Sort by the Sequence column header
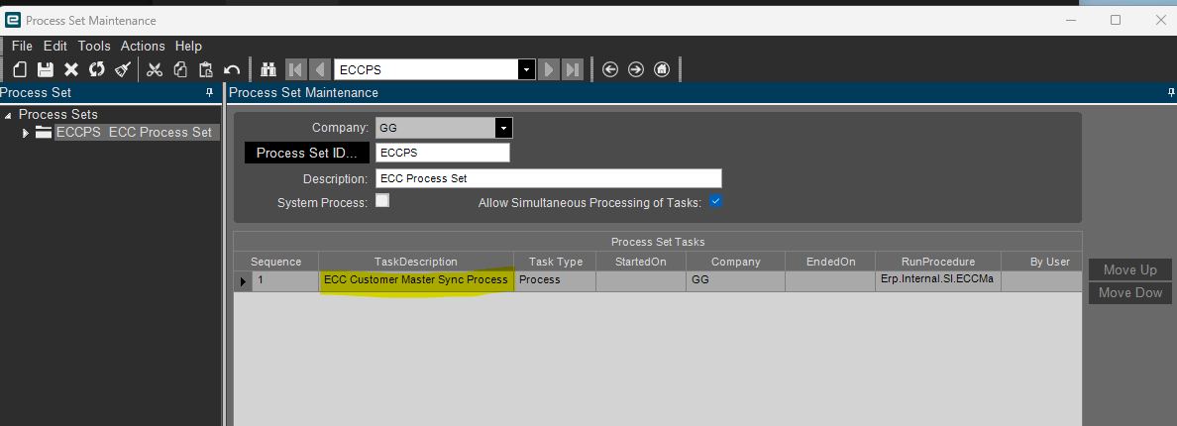1177x426 pixels. 275,262
